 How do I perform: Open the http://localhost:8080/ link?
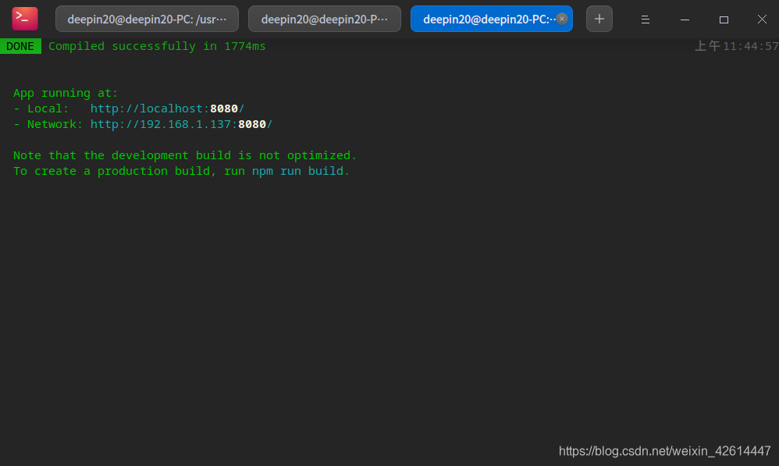point(167,108)
